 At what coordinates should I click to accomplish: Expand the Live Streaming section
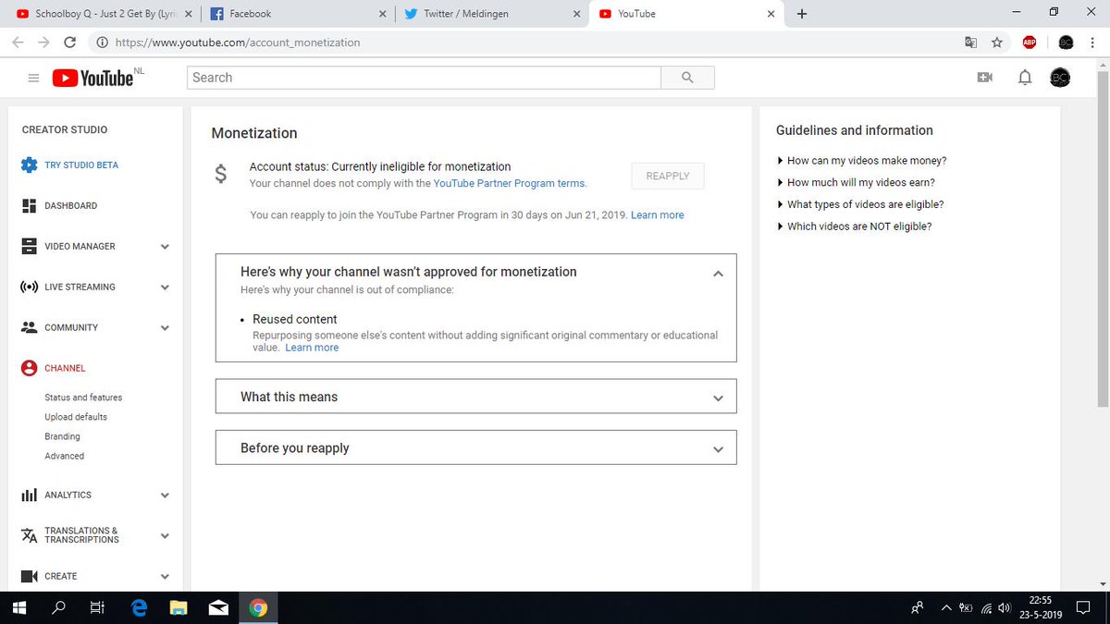pyautogui.click(x=165, y=288)
